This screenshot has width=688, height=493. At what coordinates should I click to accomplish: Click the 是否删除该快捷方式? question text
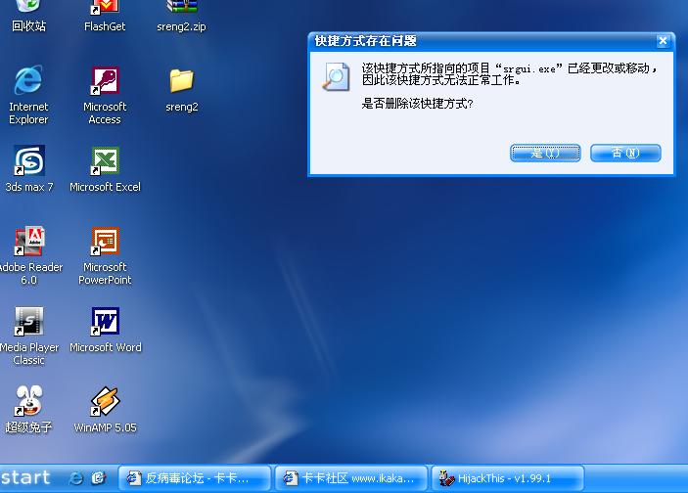click(417, 104)
